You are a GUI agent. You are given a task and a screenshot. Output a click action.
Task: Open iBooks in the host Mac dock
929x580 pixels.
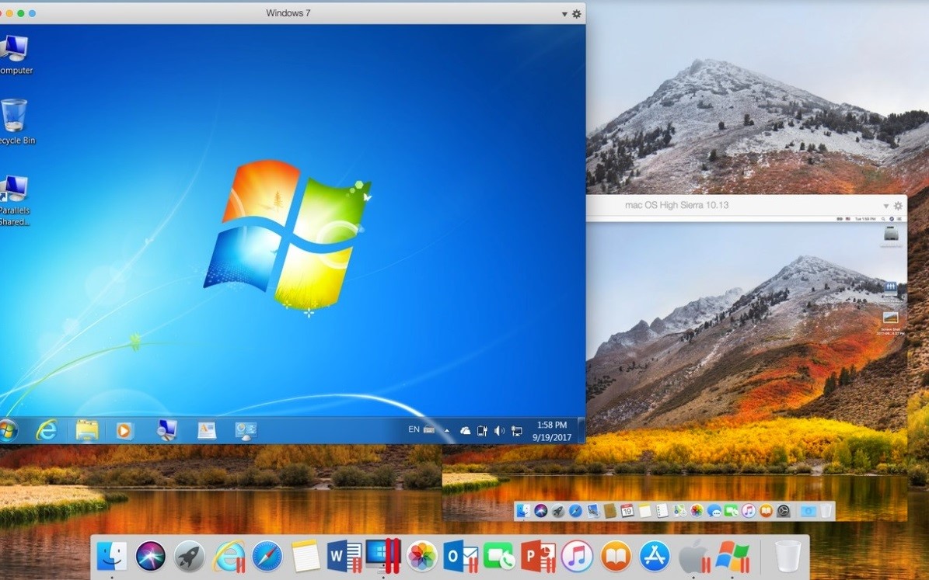point(616,557)
